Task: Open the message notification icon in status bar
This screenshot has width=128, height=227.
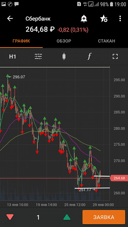Action: (x=16, y=4)
